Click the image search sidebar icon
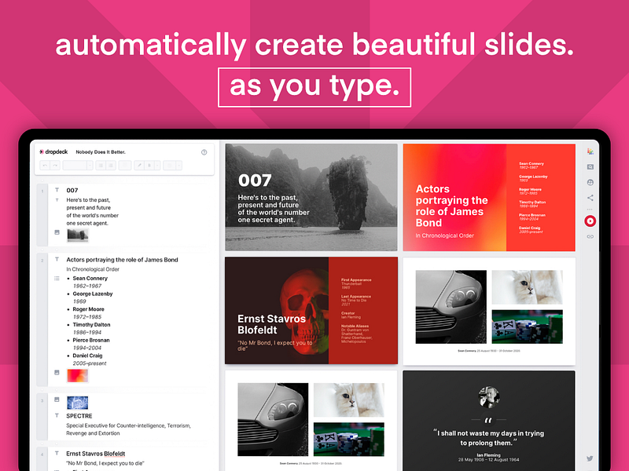 (590, 167)
